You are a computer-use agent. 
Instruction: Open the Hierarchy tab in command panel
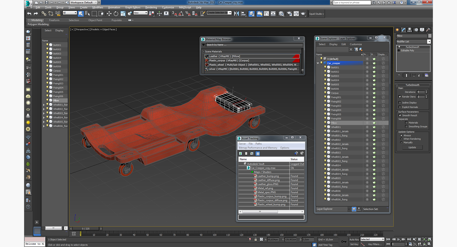[409, 30]
